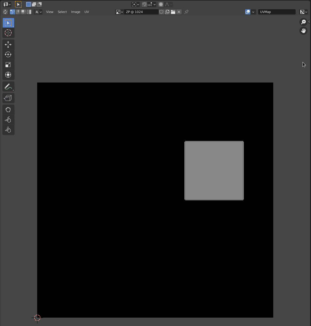Open overlays options dropdown arrow
Image resolution: width=311 pixels, height=326 pixels.
tap(253, 12)
